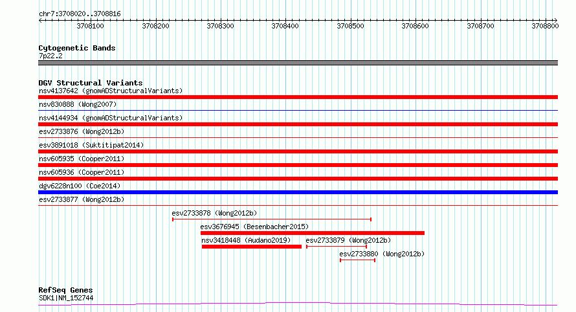Click the thin red span of esv2733878

(272, 219)
